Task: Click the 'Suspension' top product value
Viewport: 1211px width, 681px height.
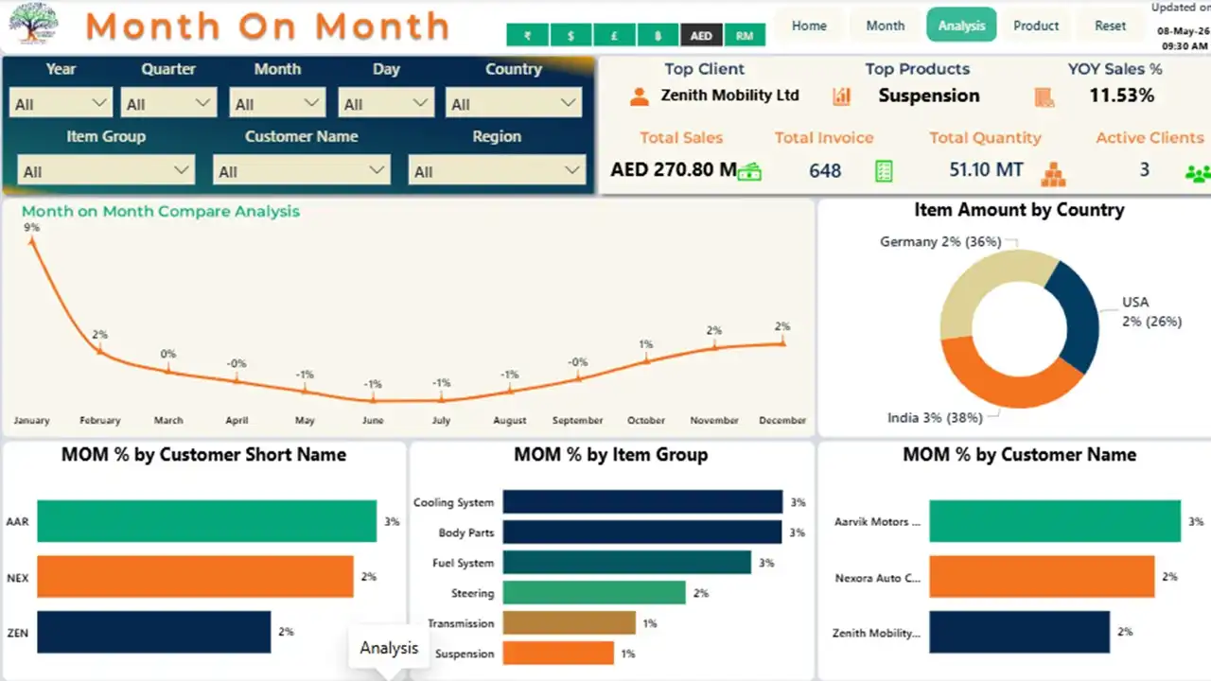Action: [x=929, y=96]
